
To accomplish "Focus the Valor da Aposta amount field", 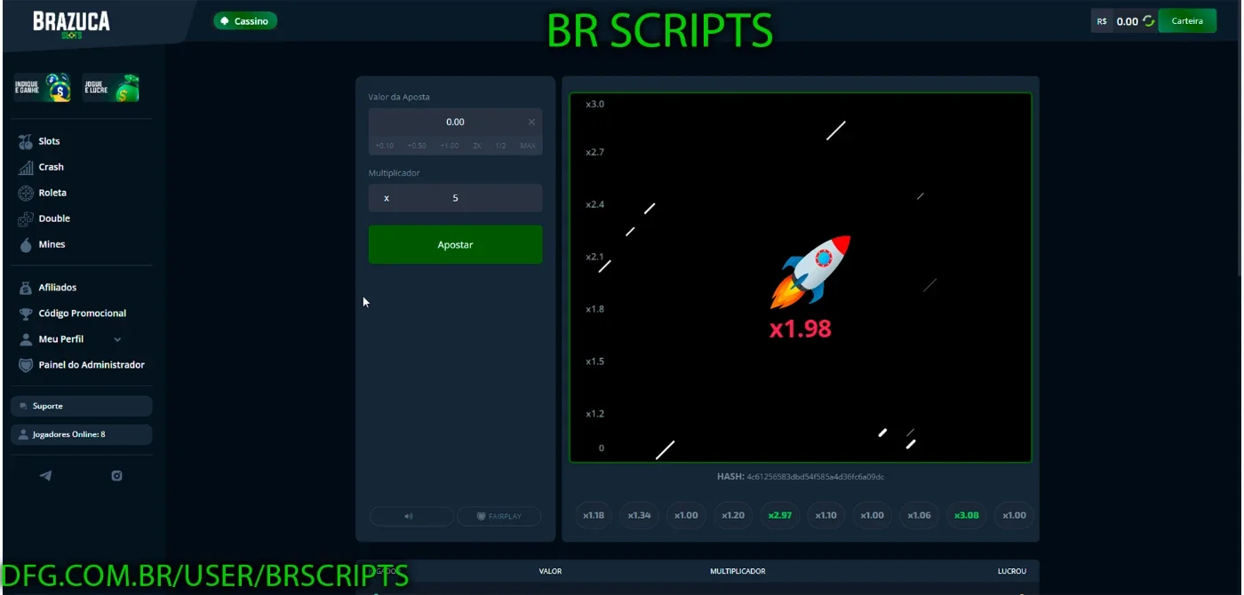I will pos(455,123).
